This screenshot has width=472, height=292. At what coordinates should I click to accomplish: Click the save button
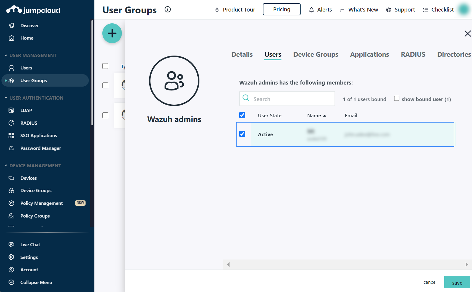(x=457, y=282)
